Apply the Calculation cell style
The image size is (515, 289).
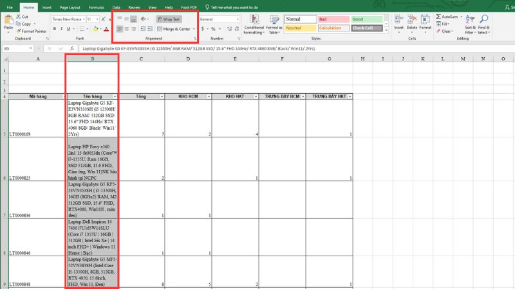[333, 28]
